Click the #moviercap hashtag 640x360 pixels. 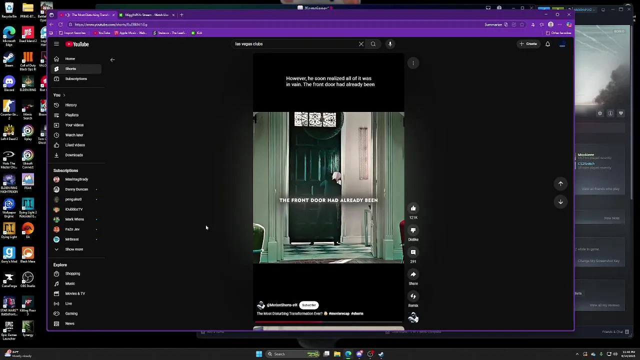pos(339,313)
